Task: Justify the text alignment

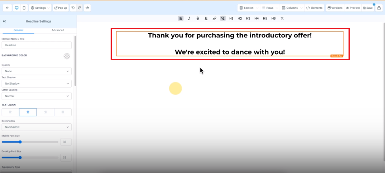Action: pyautogui.click(x=63, y=112)
